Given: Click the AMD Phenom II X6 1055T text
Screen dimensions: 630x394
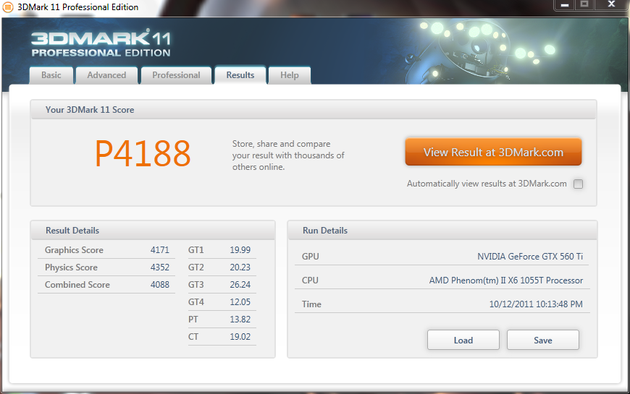Looking at the screenshot, I should (x=506, y=280).
